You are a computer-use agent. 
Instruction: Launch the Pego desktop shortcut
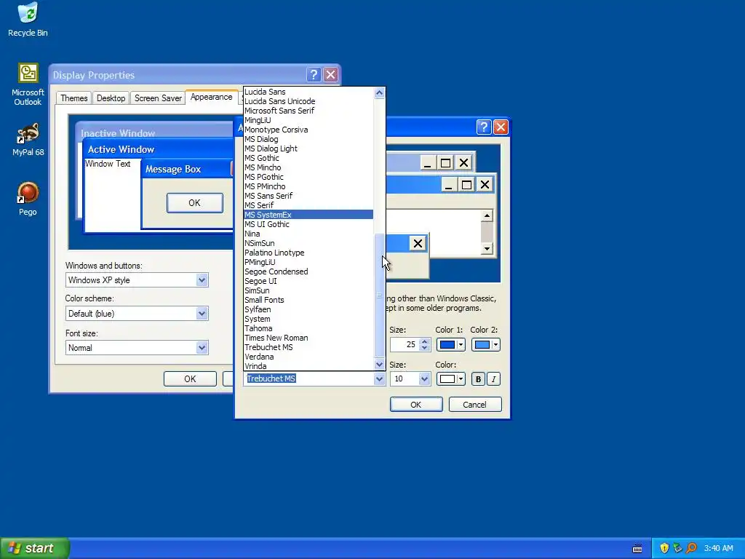(x=28, y=199)
